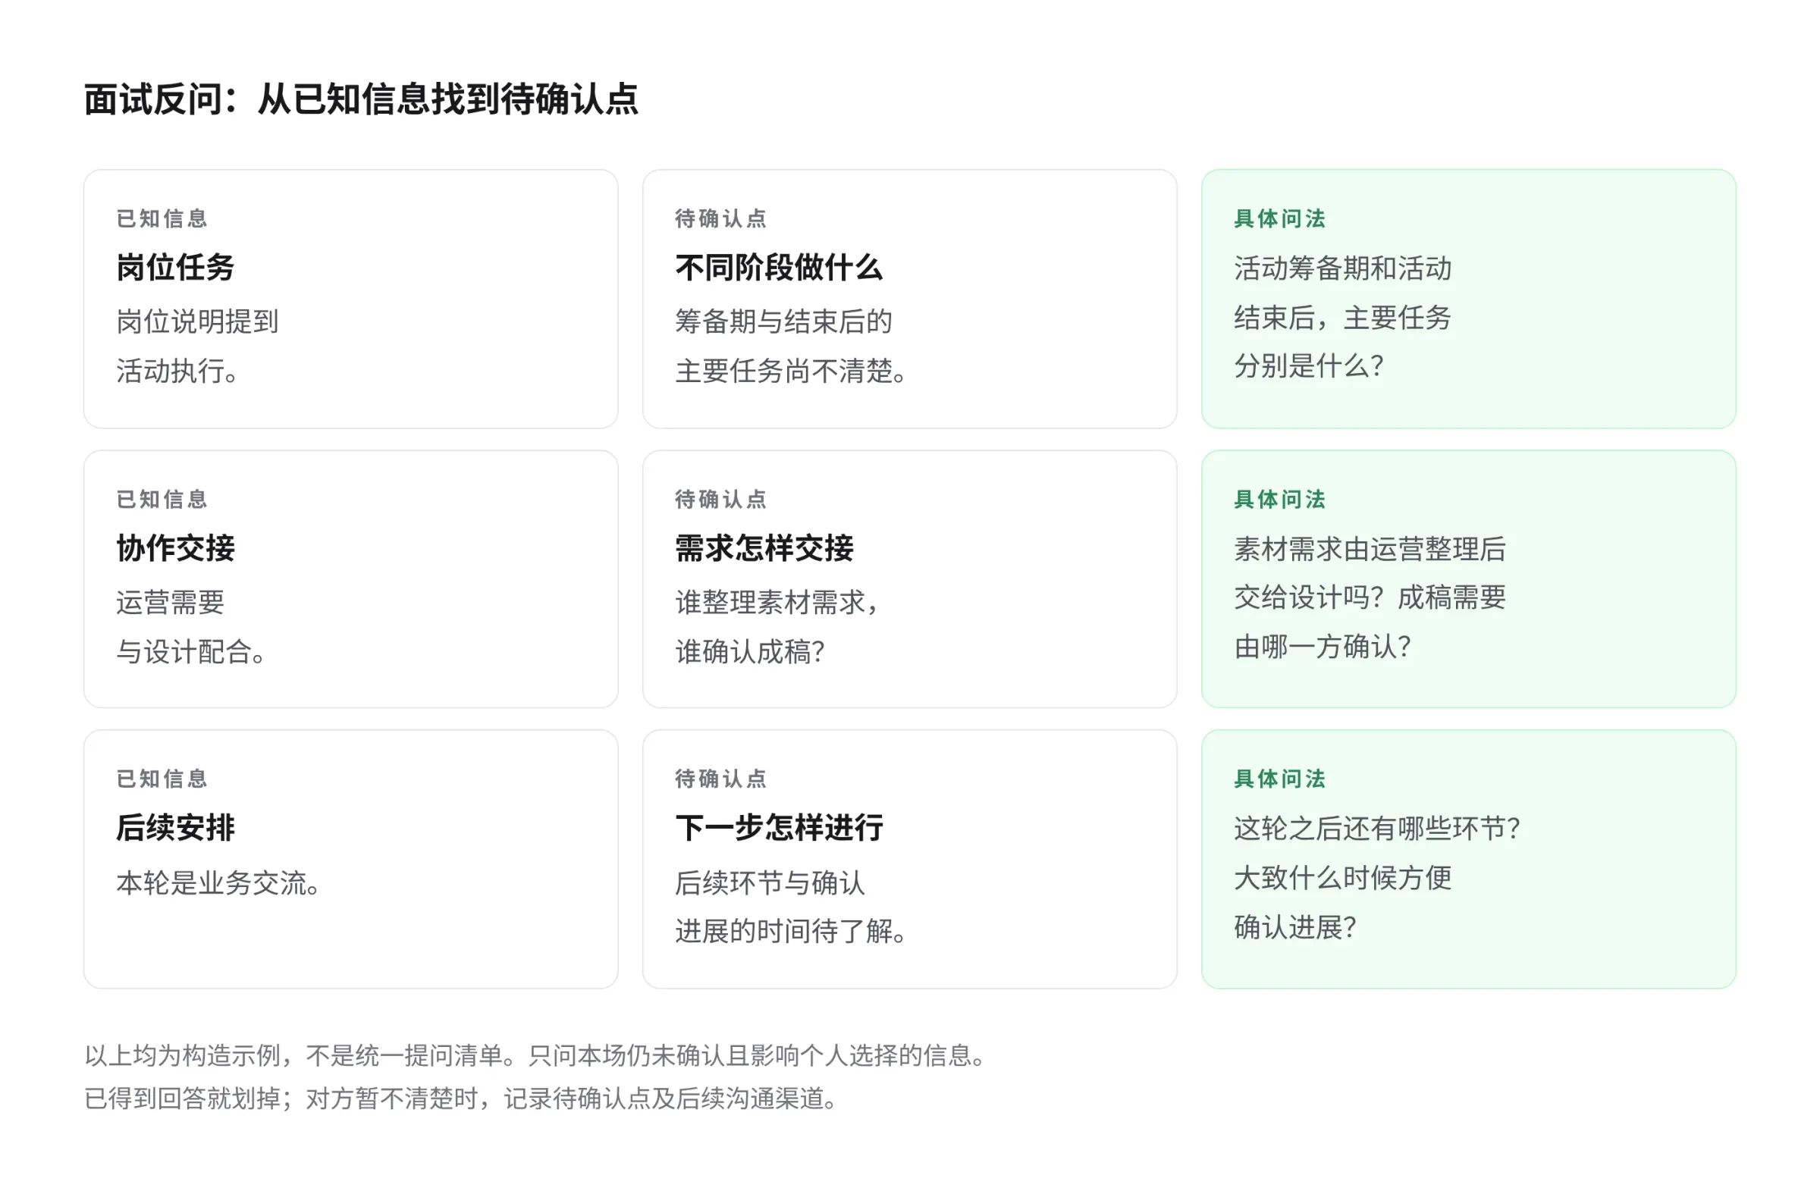Image resolution: width=1820 pixels, height=1188 pixels.
Task: Click the text 进展的时间待了解。
Action: click(791, 931)
